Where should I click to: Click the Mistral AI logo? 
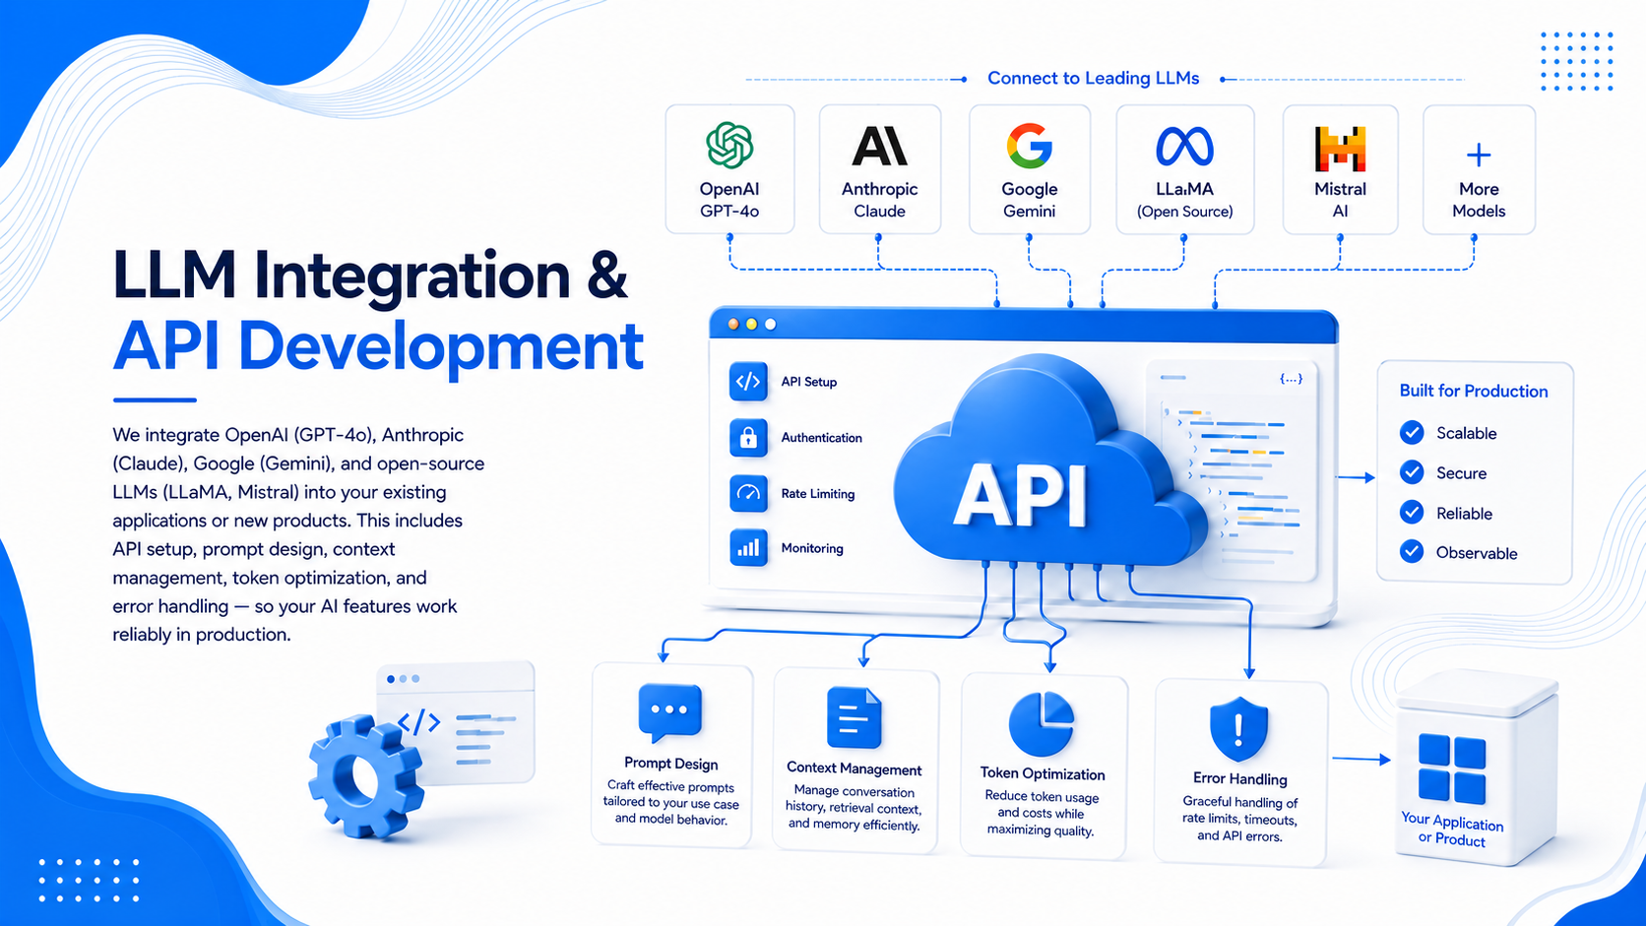pyautogui.click(x=1340, y=149)
